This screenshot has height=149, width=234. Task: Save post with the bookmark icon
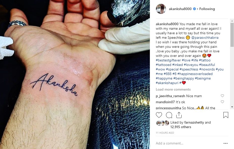pyautogui.click(x=226, y=115)
